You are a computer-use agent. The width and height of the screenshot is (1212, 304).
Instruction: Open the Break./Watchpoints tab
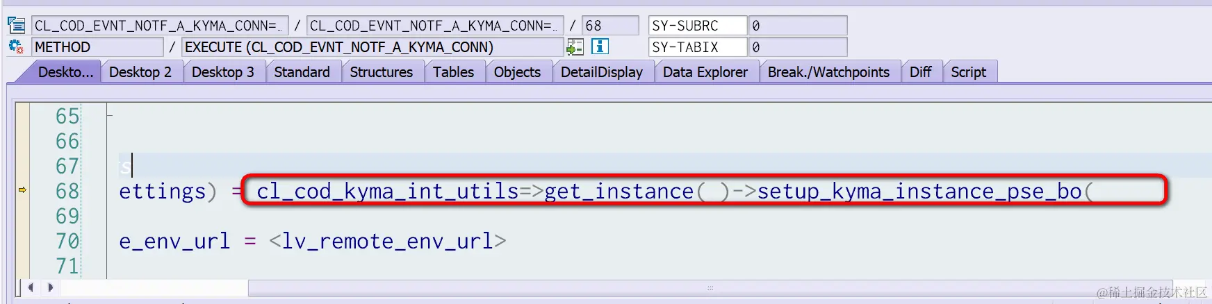pos(828,72)
